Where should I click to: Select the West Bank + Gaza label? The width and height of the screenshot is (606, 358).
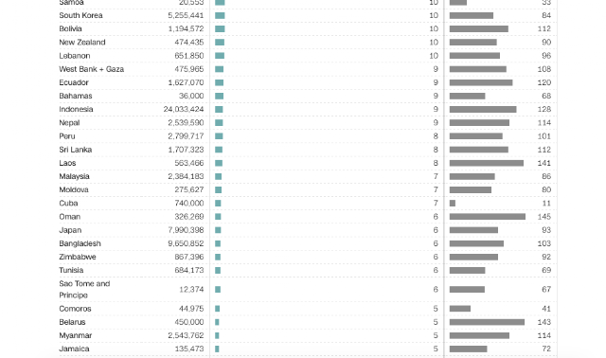click(x=92, y=69)
